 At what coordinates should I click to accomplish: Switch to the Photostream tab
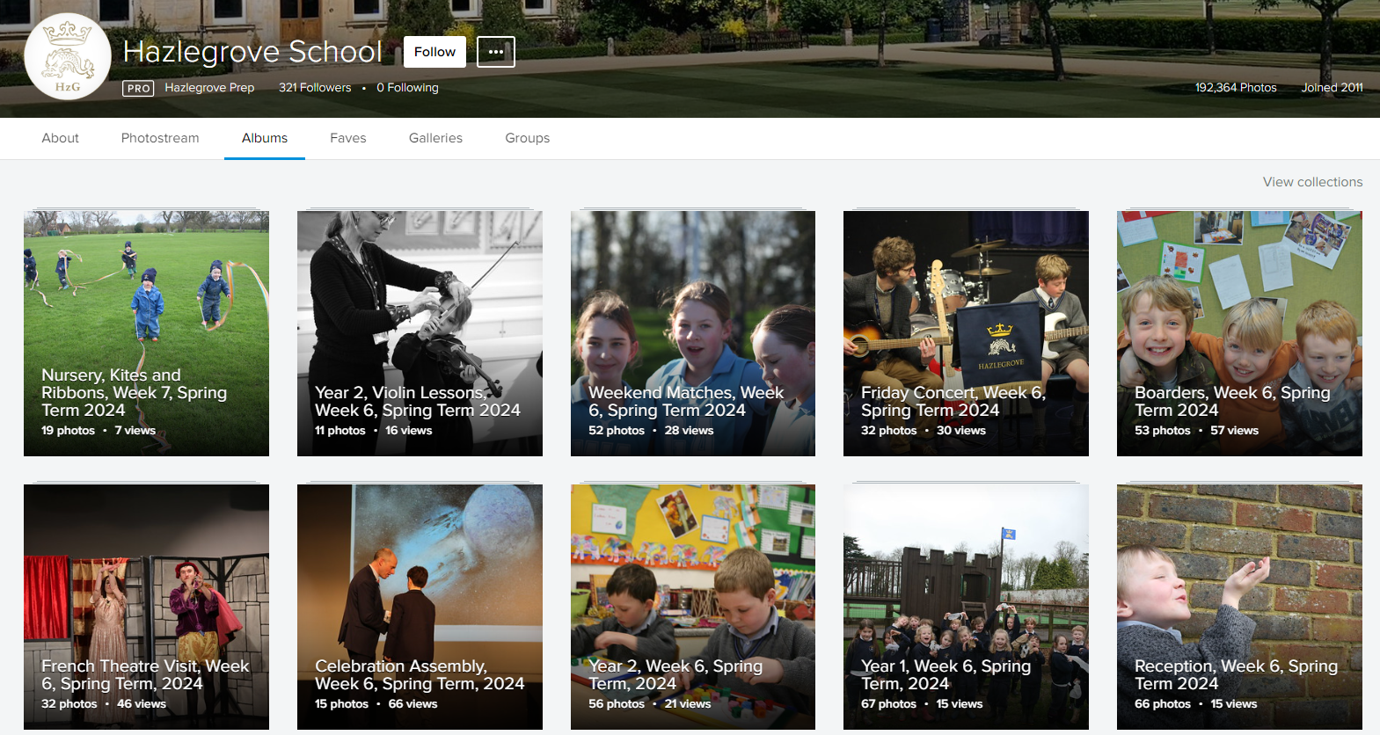coord(160,138)
